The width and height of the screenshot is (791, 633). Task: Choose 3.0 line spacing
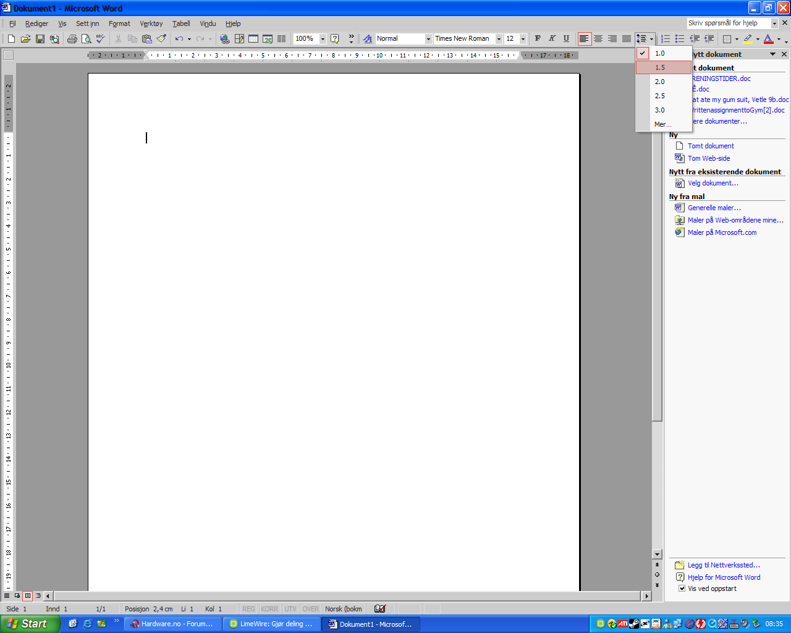point(664,110)
